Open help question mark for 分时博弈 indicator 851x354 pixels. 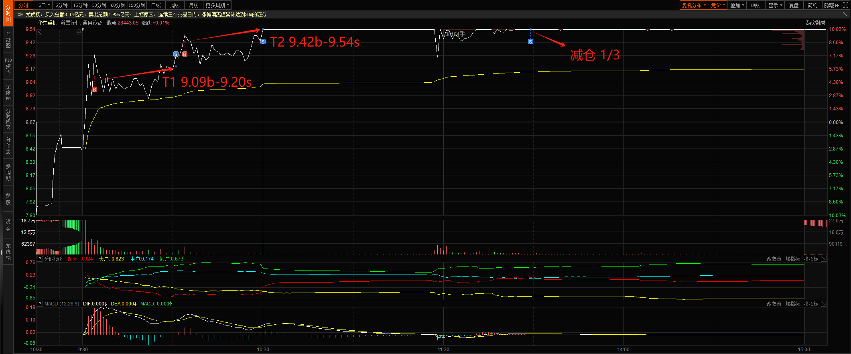pyautogui.click(x=40, y=259)
